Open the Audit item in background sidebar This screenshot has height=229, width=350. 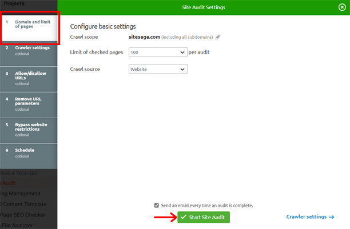click(8, 183)
